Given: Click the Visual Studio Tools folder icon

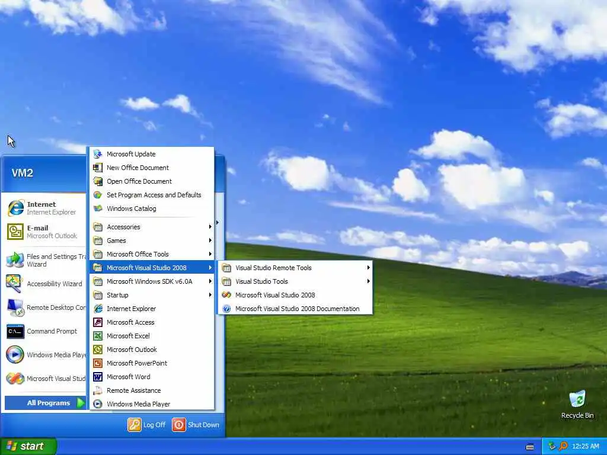Looking at the screenshot, I should (226, 281).
